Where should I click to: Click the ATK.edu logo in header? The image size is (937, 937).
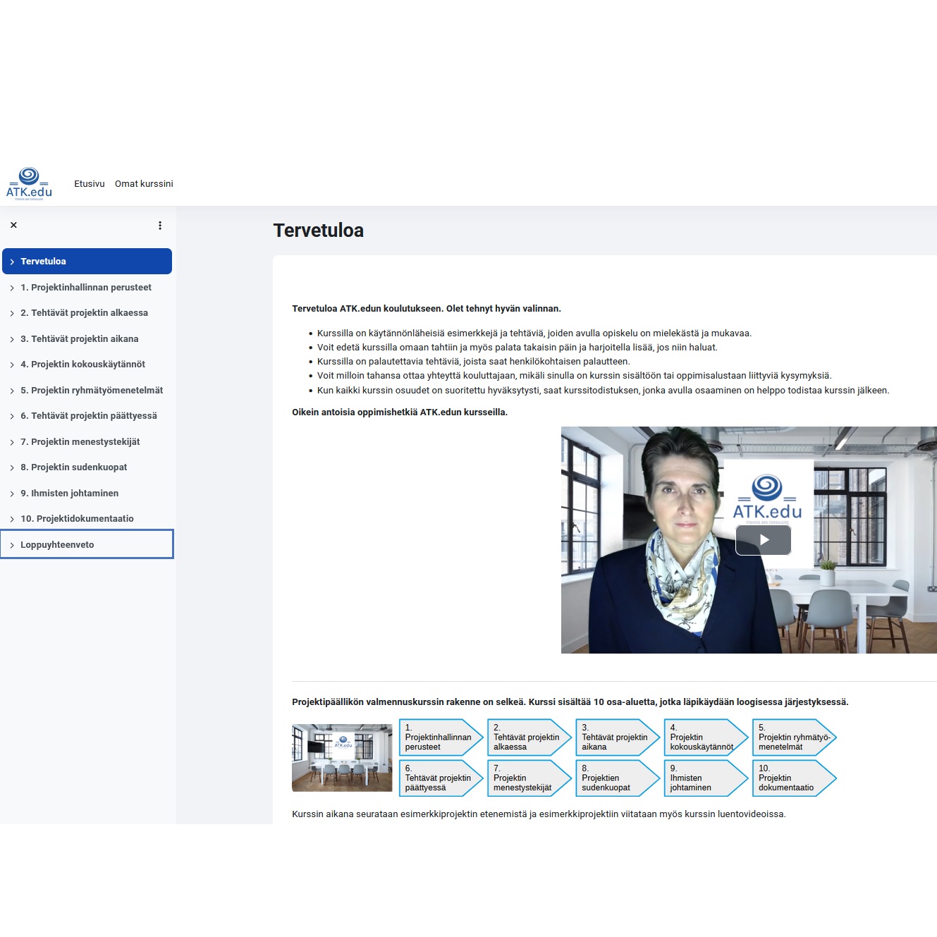tap(29, 184)
